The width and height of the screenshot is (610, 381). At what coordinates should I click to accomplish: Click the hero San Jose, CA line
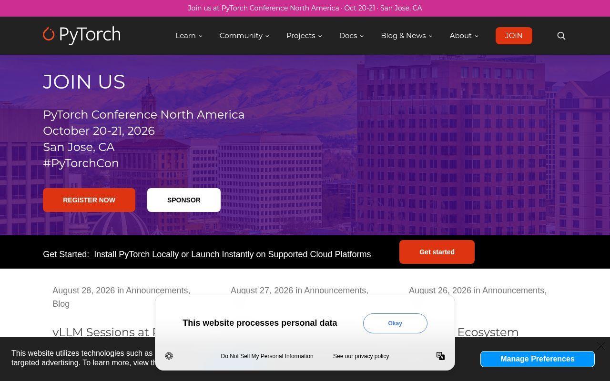point(79,147)
